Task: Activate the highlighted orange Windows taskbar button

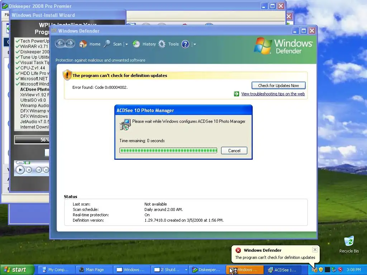Action: (245, 270)
